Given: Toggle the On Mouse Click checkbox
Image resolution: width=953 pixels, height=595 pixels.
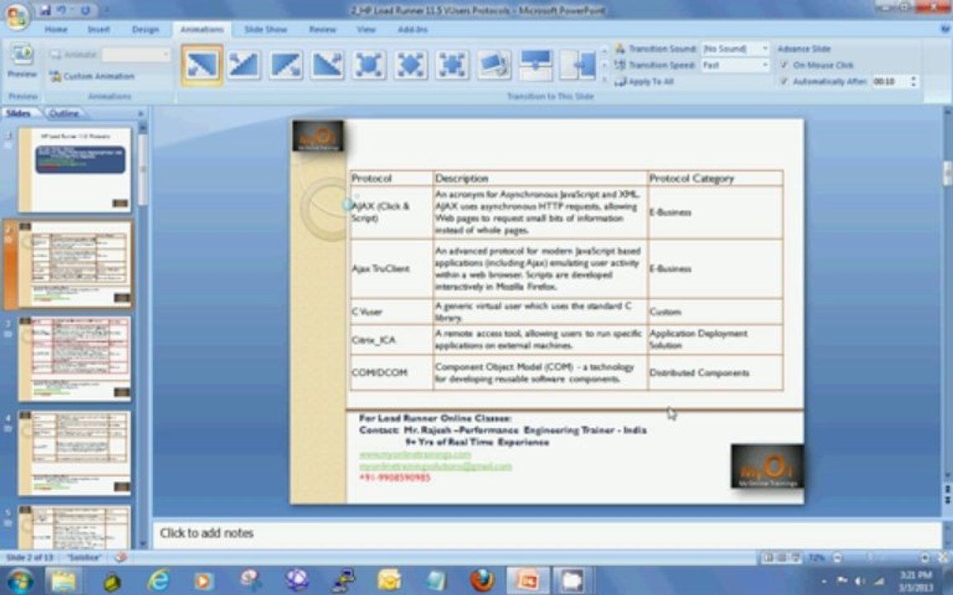Looking at the screenshot, I should pyautogui.click(x=784, y=65).
